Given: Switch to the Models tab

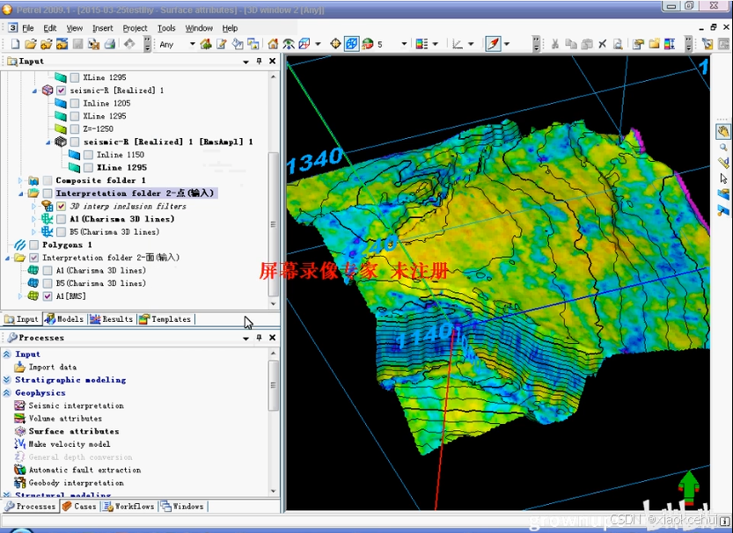Looking at the screenshot, I should [x=64, y=319].
